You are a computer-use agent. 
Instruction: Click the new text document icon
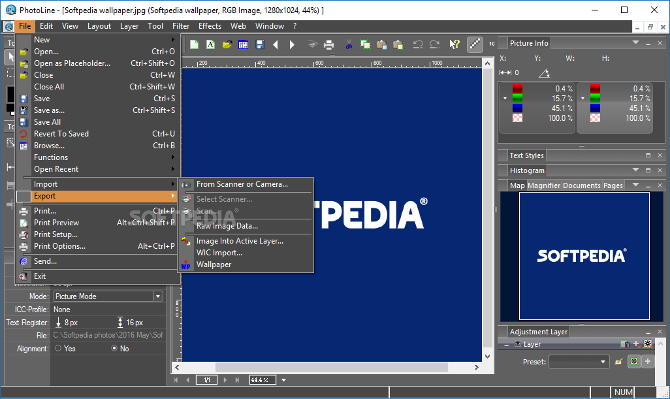tap(211, 44)
